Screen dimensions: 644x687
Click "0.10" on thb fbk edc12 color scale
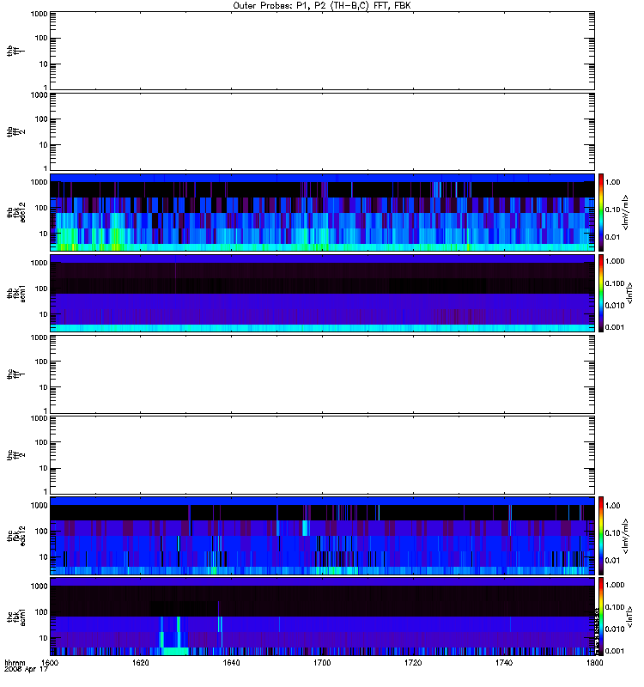[612, 210]
